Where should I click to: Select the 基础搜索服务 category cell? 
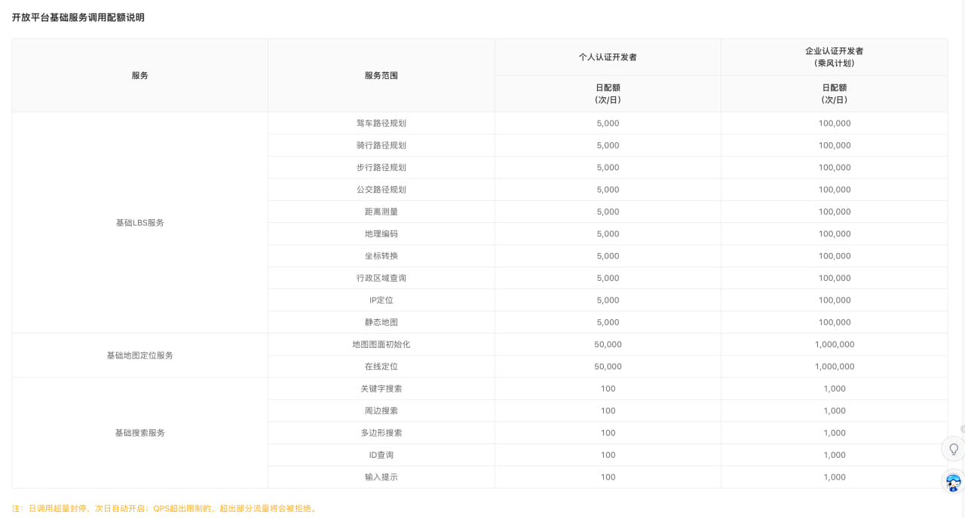pyautogui.click(x=139, y=433)
